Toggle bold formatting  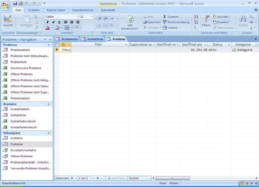(48, 22)
